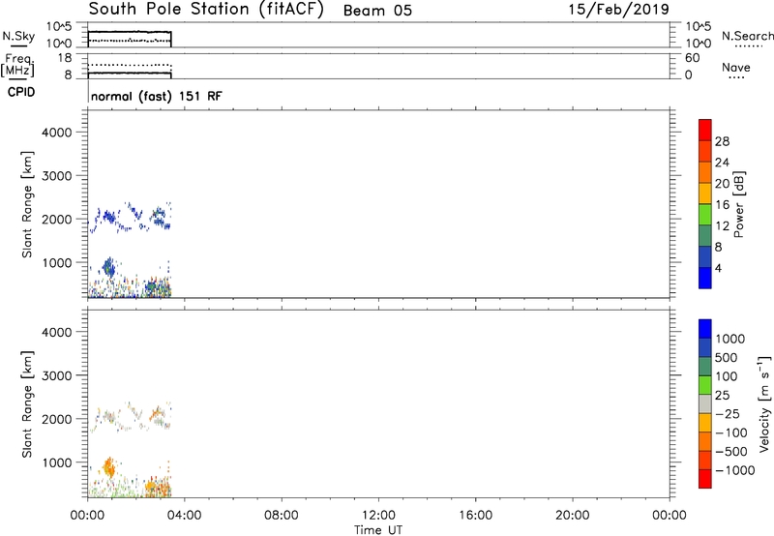The height and width of the screenshot is (536, 774).
Task: Click the date "15/Feb/2019"
Action: click(618, 10)
